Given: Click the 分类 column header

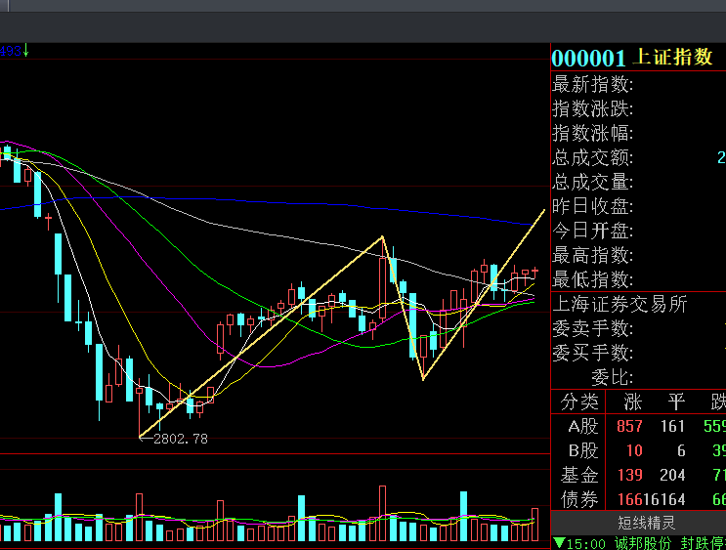Looking at the screenshot, I should click(579, 402).
